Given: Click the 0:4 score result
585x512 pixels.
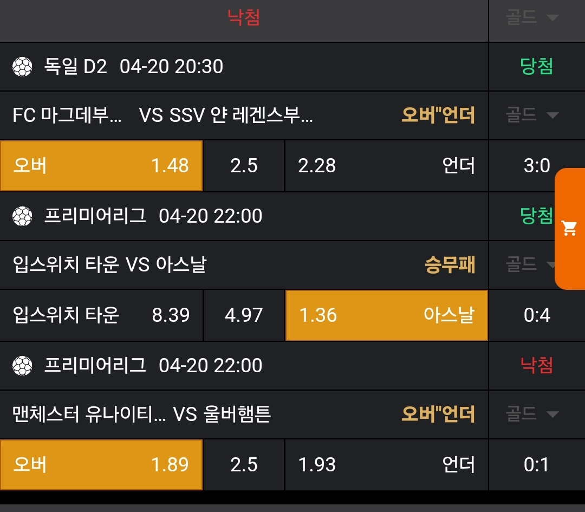Looking at the screenshot, I should pyautogui.click(x=537, y=315).
